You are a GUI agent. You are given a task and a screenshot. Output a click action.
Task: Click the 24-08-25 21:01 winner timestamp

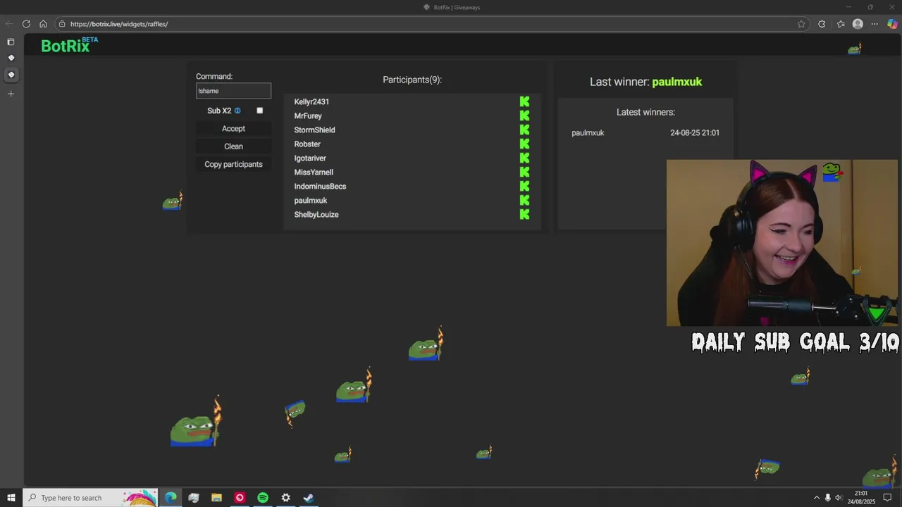695,132
